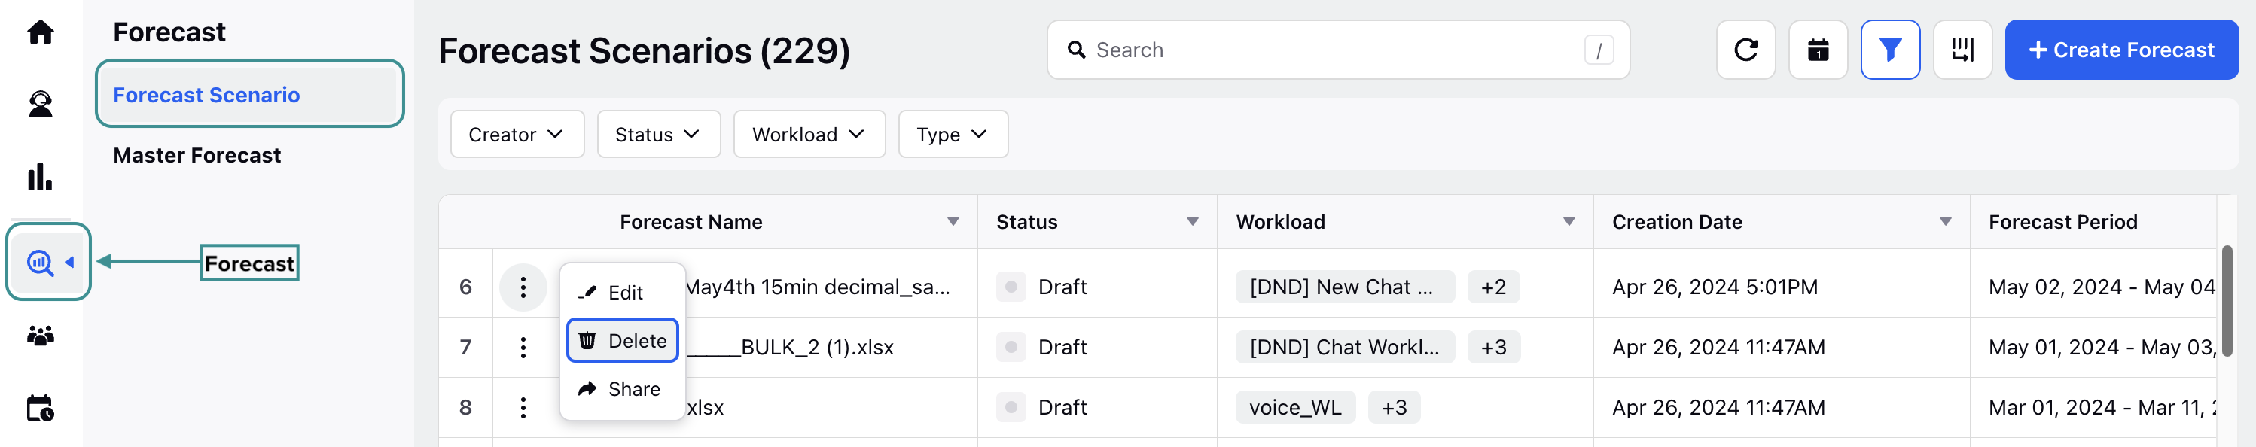This screenshot has height=447, width=2256.
Task: Toggle the filter funnel icon
Action: coord(1890,50)
